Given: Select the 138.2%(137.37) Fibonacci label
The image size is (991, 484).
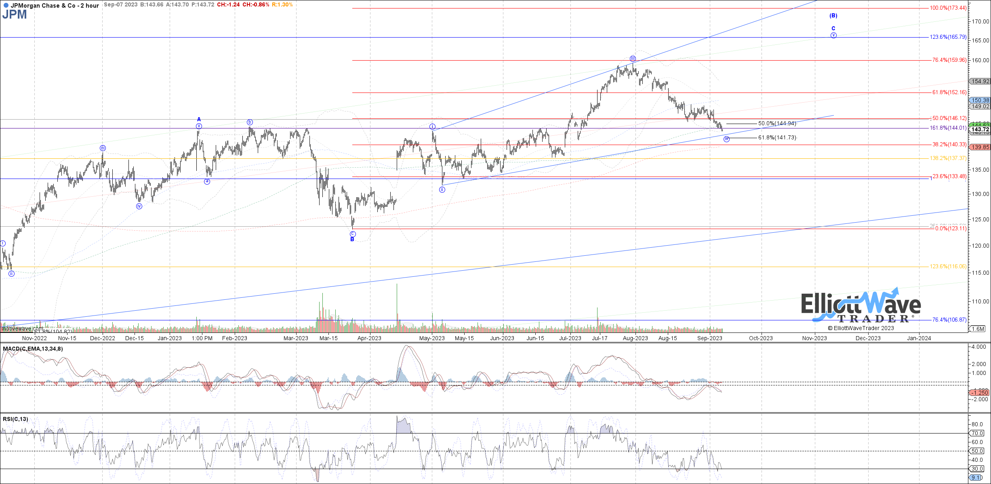Looking at the screenshot, I should [x=948, y=158].
